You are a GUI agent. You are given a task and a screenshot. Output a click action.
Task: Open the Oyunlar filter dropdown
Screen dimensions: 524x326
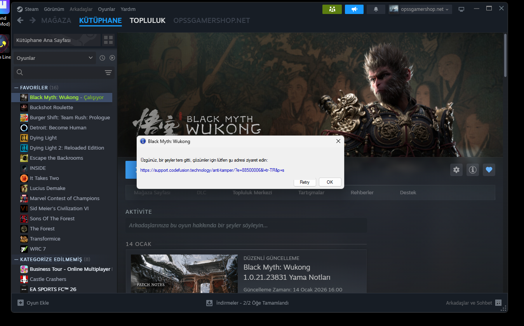click(x=54, y=58)
